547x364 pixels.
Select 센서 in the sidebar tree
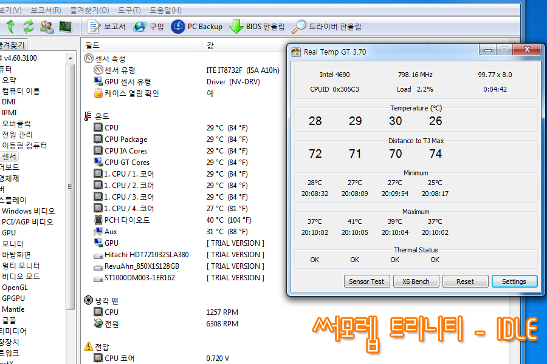pos(9,157)
